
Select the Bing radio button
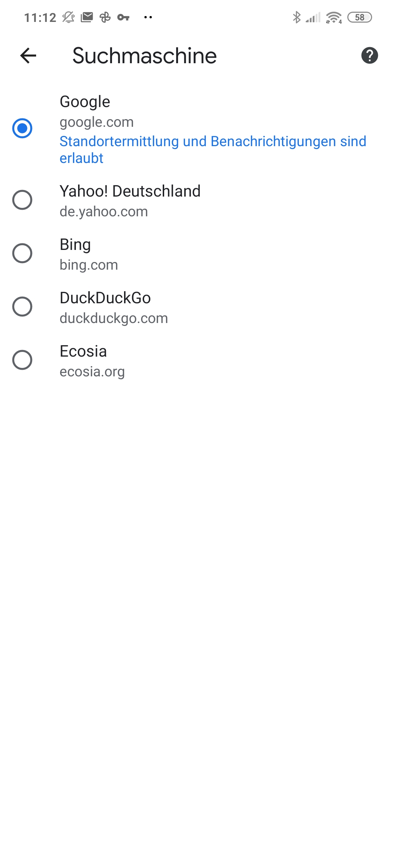(x=22, y=253)
